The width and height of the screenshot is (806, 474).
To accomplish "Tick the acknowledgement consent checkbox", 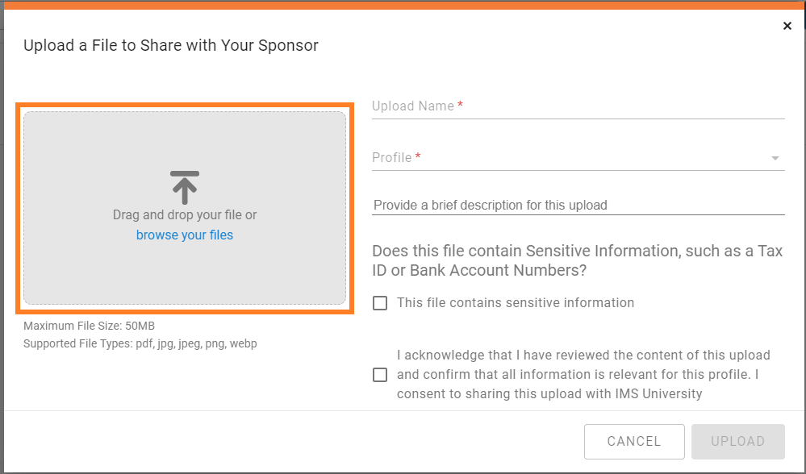I will (x=380, y=375).
